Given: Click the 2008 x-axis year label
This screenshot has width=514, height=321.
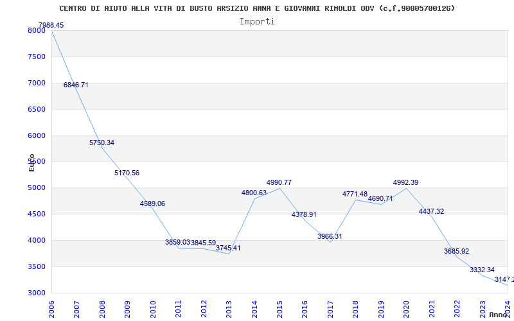Looking at the screenshot, I should pos(102,309).
